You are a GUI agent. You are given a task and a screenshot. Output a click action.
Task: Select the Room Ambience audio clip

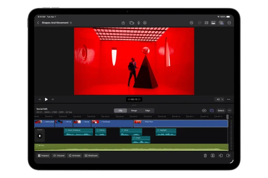[79, 132]
